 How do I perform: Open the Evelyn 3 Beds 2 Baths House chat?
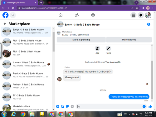point(26,32)
